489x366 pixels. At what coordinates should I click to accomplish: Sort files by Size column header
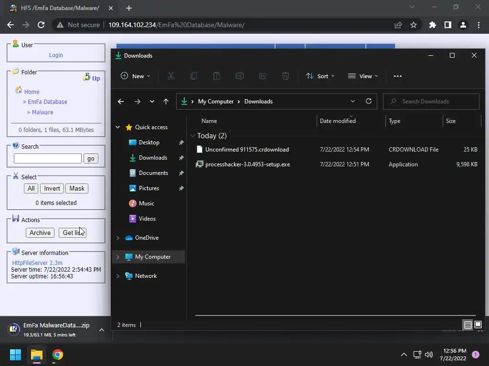click(x=451, y=121)
